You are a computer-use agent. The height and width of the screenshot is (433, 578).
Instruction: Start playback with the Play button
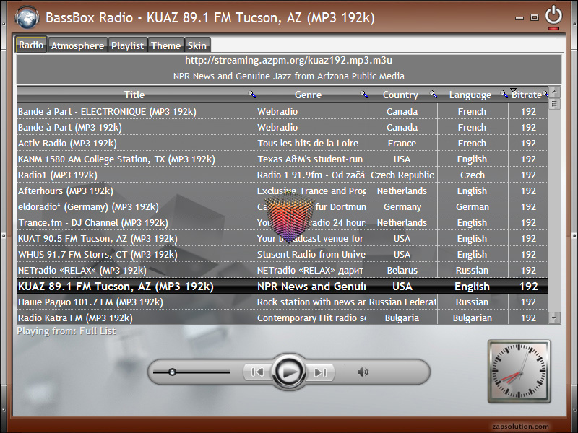point(289,372)
